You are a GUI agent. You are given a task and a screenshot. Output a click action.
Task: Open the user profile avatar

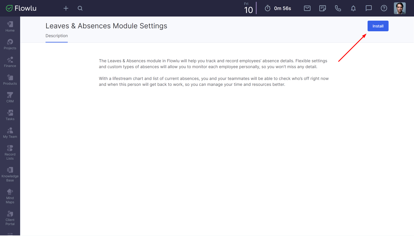point(400,8)
